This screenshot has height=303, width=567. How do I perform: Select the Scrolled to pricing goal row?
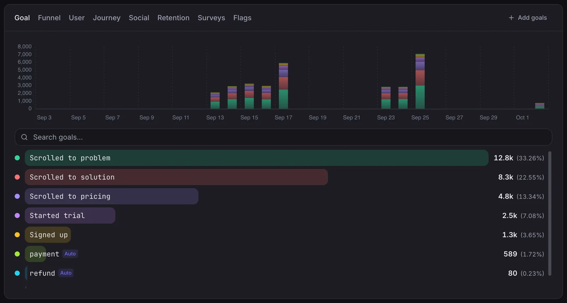click(279, 196)
